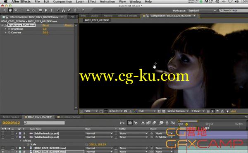Select the Type text tool
The width and height of the screenshot is (248, 153).
coord(51,10)
